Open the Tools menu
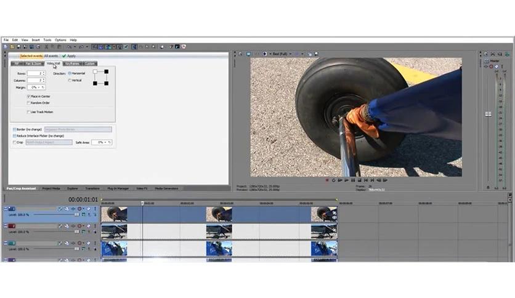This screenshot has height=298, width=515. tap(47, 39)
